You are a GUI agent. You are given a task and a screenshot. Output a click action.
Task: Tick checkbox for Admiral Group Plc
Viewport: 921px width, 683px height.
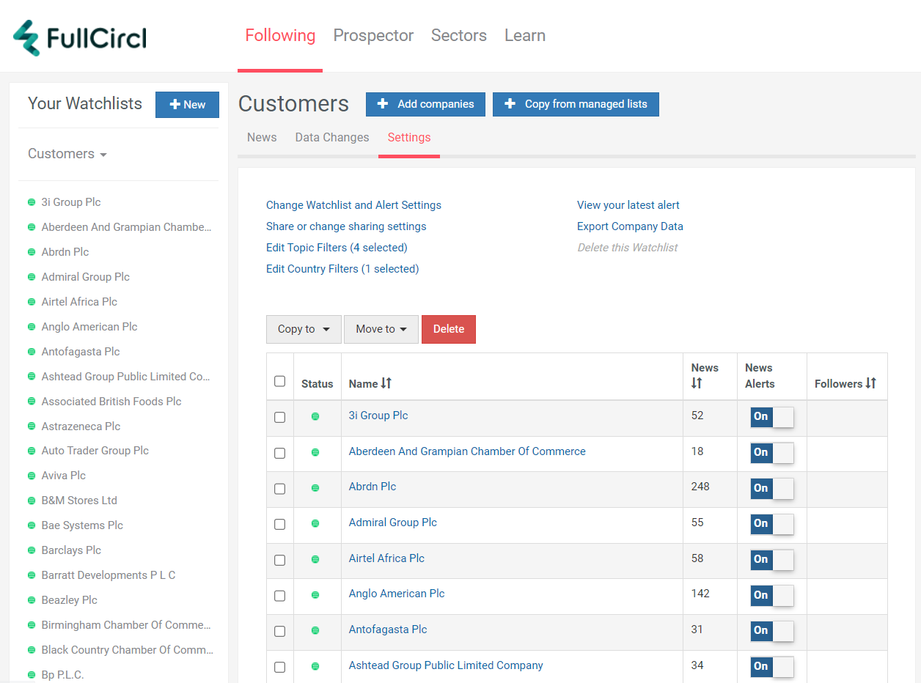pos(279,524)
